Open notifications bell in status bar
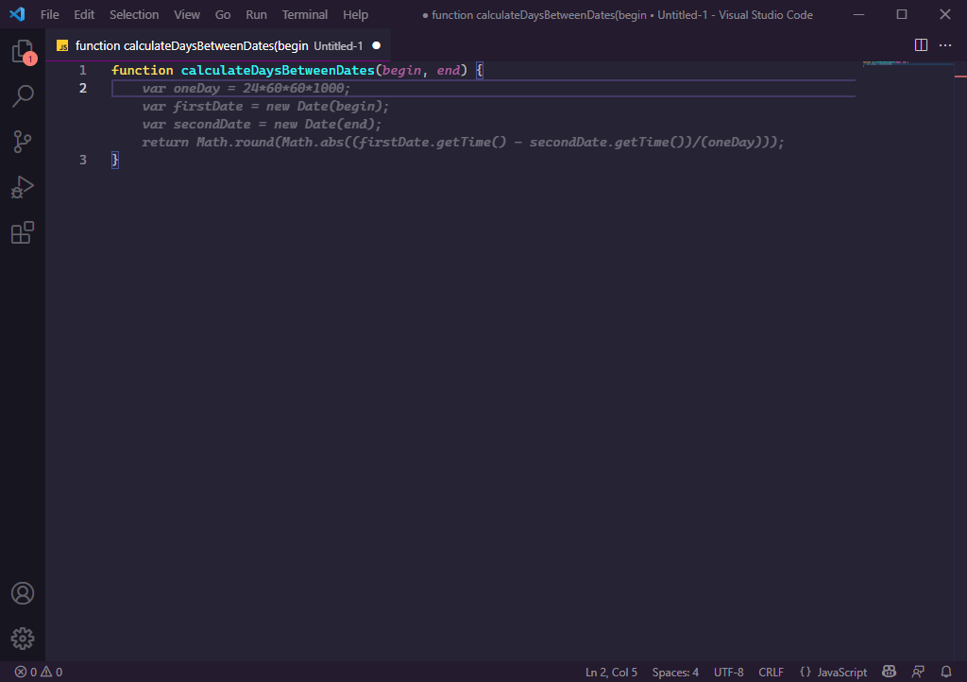The image size is (967, 682). pos(945,672)
